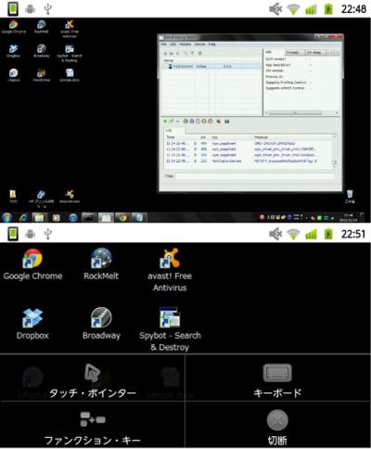371x449 pixels.
Task: Switch to the Threads tab in DDMS
Action: coord(294,53)
